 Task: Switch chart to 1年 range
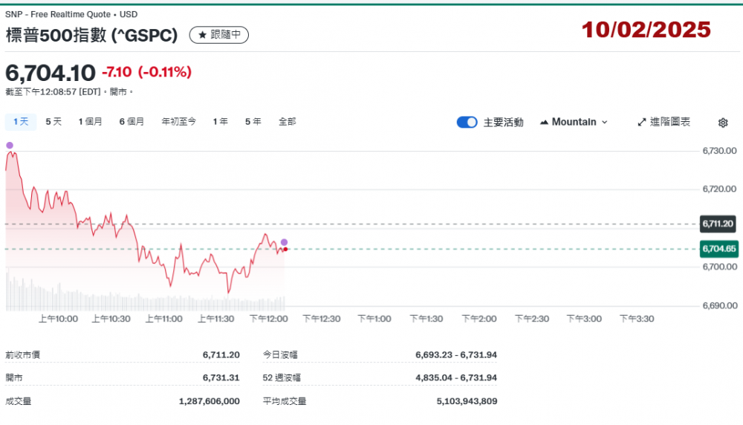(x=220, y=122)
